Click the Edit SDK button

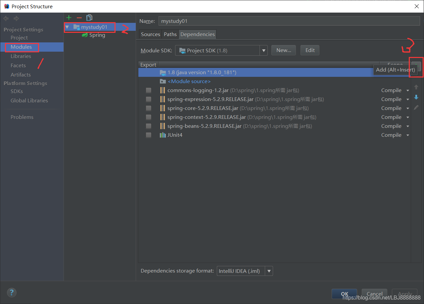point(310,50)
